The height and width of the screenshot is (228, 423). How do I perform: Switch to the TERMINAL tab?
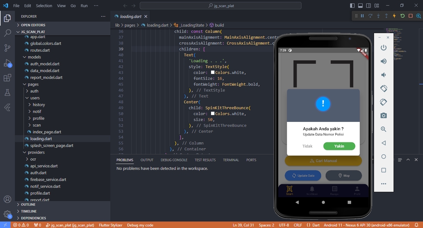point(231,160)
